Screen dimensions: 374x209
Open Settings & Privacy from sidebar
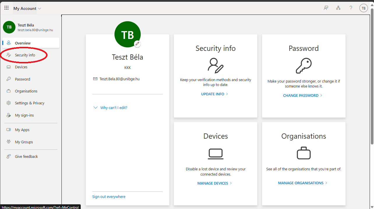(x=29, y=103)
